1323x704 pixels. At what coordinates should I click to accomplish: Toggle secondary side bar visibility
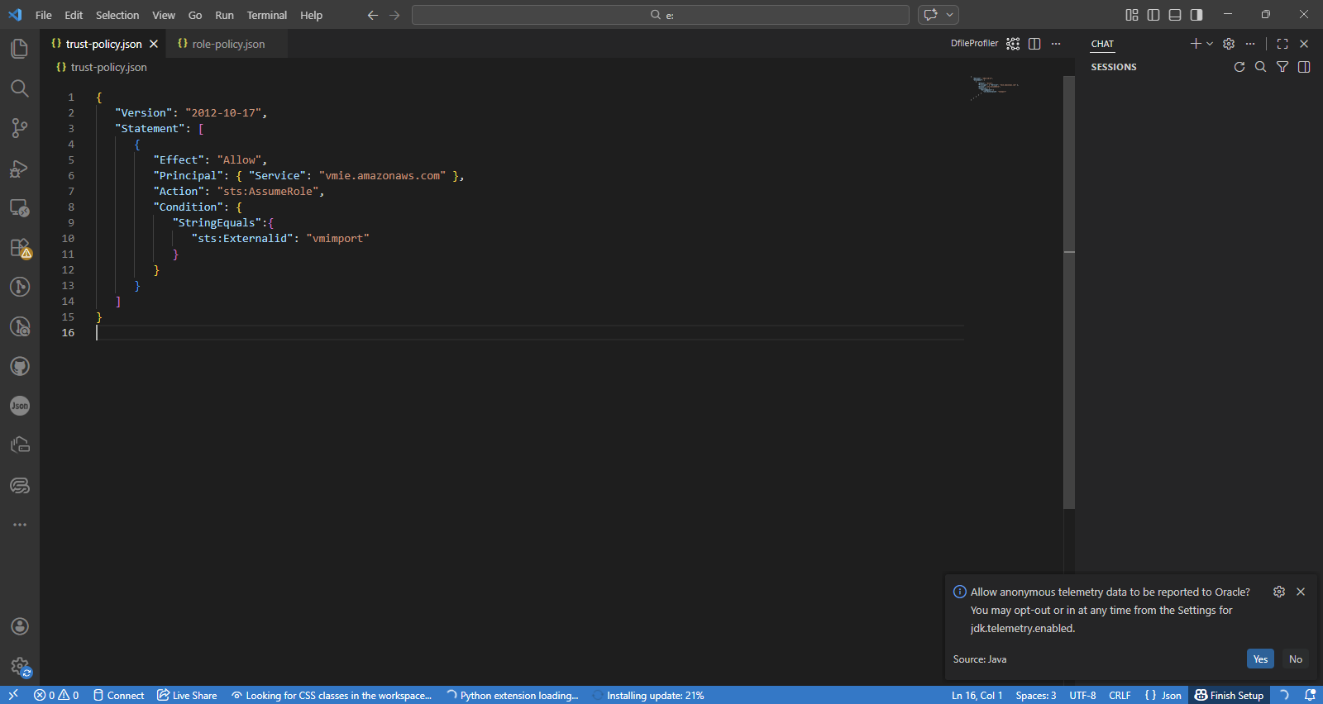(1196, 15)
